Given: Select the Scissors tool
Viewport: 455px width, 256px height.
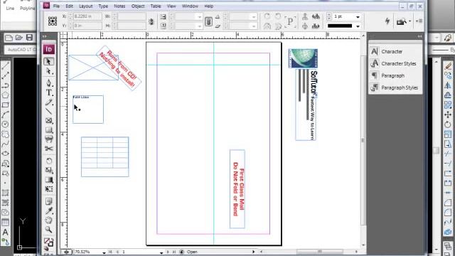Looking at the screenshot, I should pos(49,149).
